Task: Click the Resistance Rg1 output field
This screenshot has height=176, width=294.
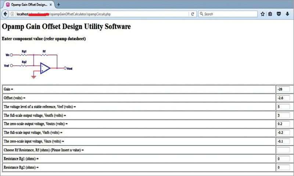Action: click(283, 159)
